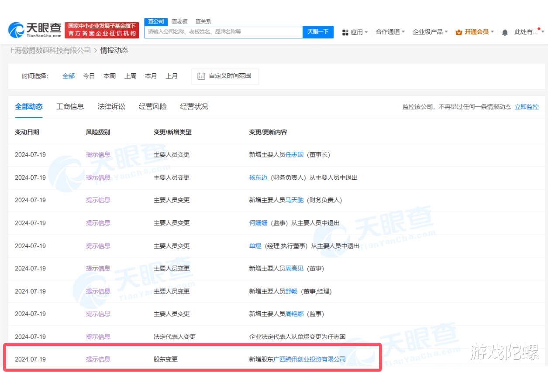Open the 任志国 (董事长) person link
The height and width of the screenshot is (372, 548).
tap(294, 155)
